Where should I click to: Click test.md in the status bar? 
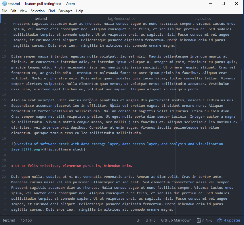pos(9,220)
